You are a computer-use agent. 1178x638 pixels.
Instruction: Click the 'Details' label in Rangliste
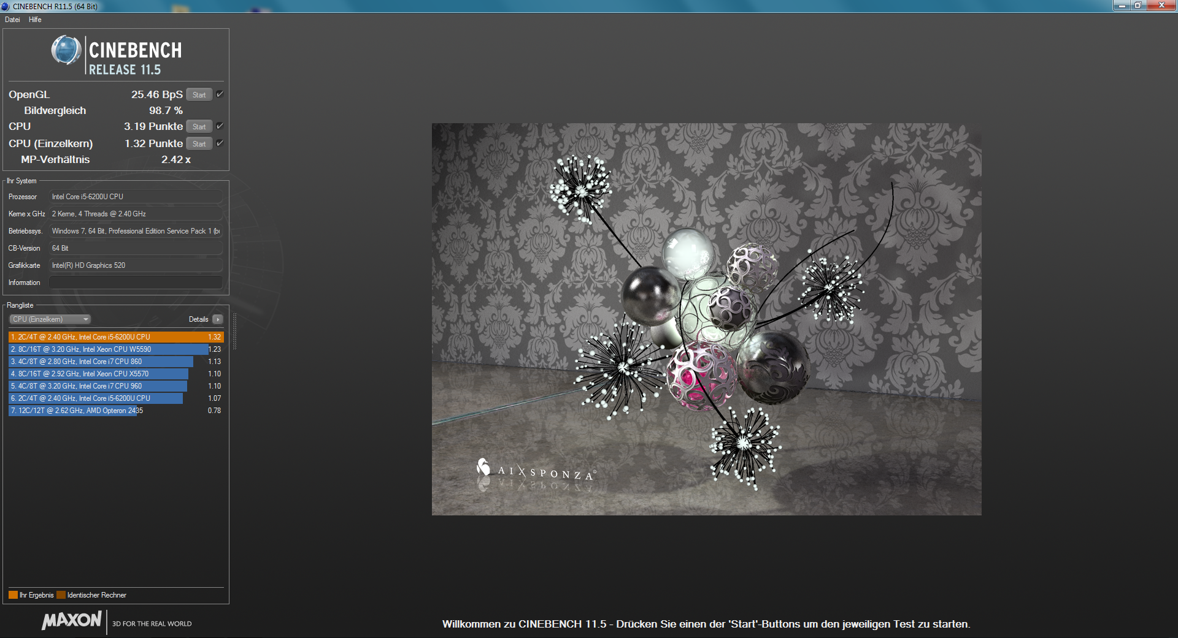[x=198, y=319]
